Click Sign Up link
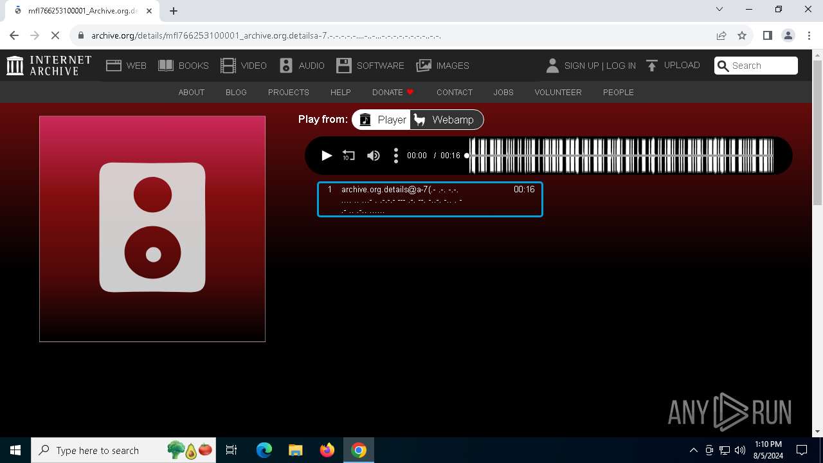The height and width of the screenshot is (463, 823). point(581,66)
